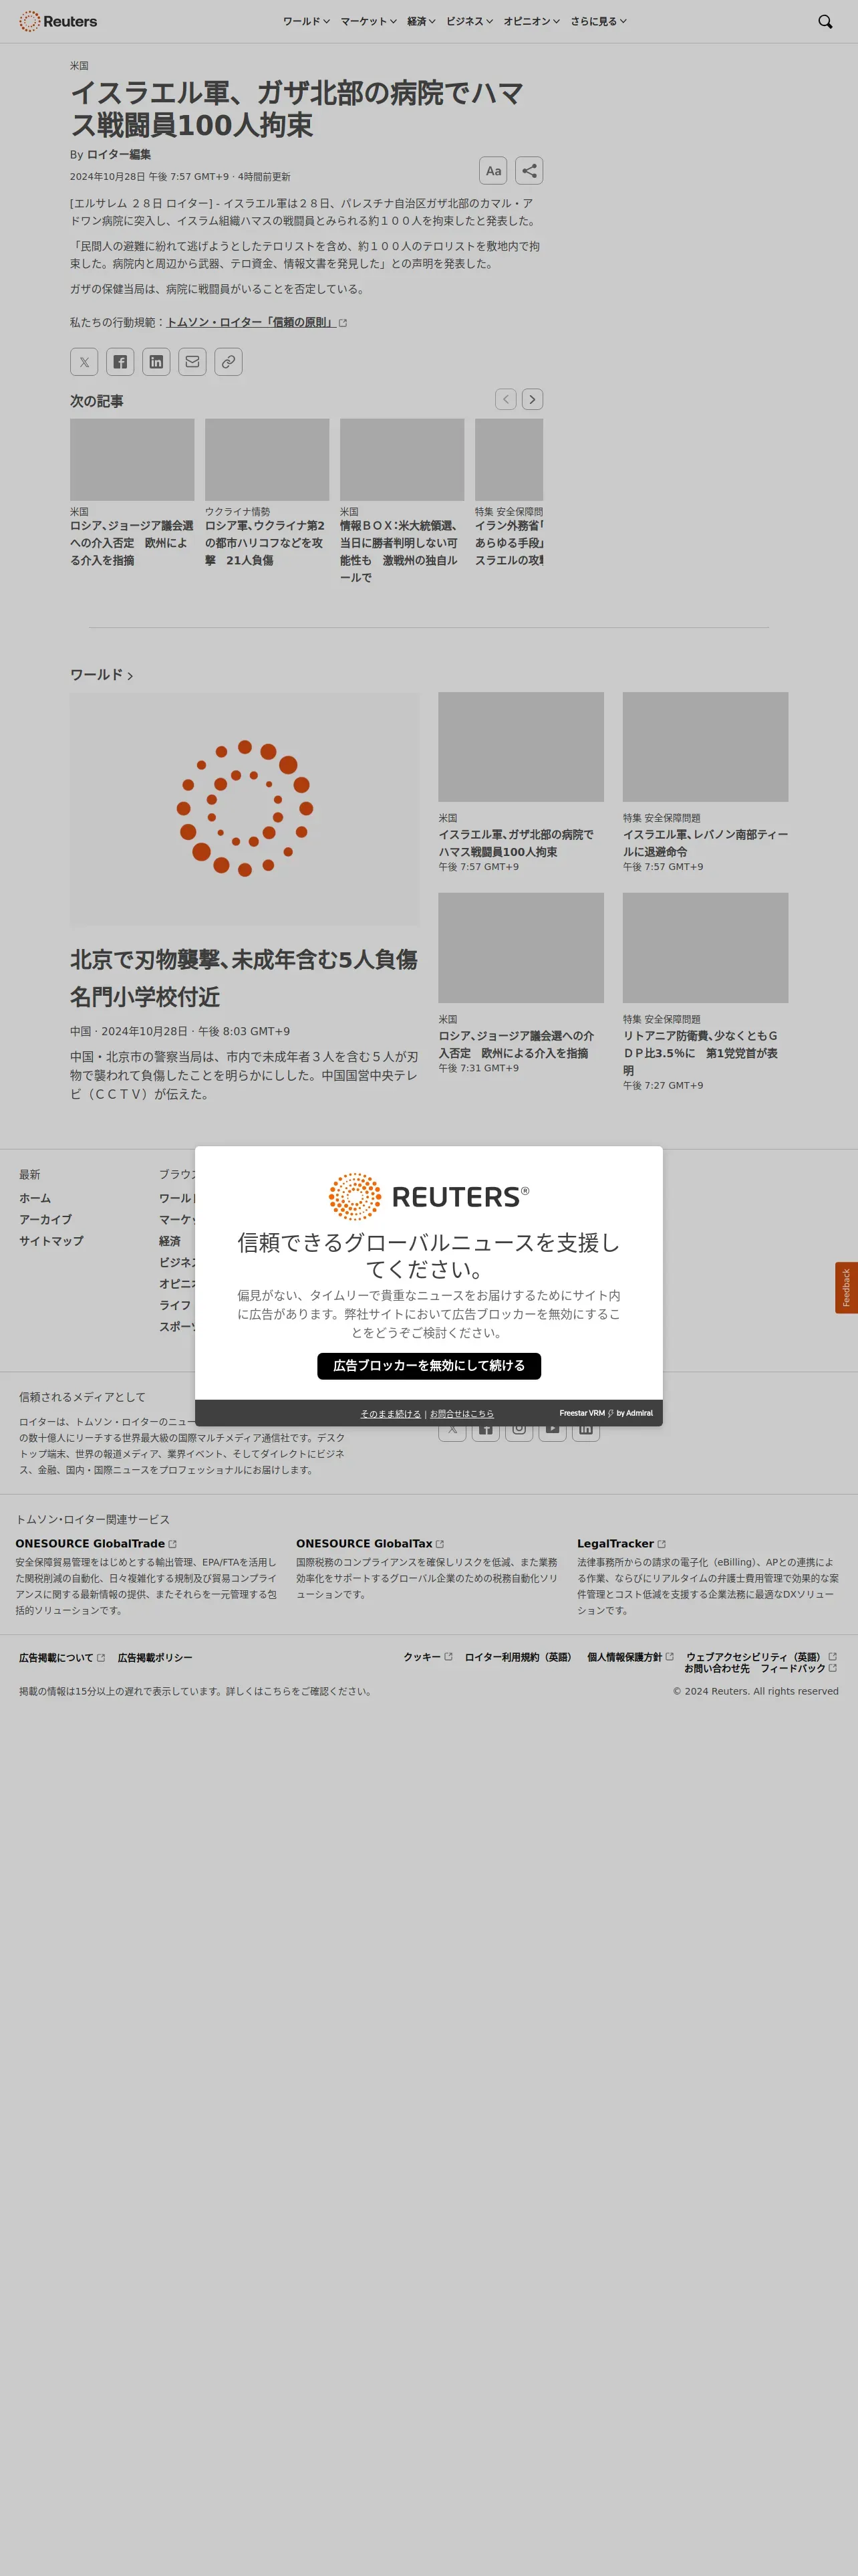The image size is (858, 2576).
Task: Share the article on LinkedIn
Action: click(156, 362)
